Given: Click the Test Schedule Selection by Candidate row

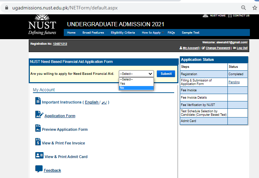Looking at the screenshot, I should [x=214, y=113].
